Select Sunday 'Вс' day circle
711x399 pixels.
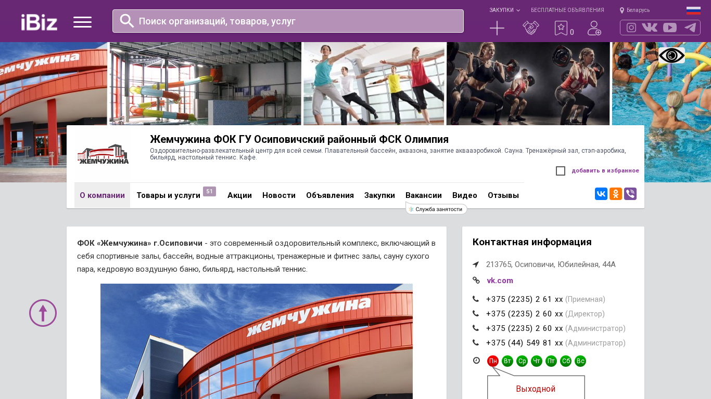580,361
